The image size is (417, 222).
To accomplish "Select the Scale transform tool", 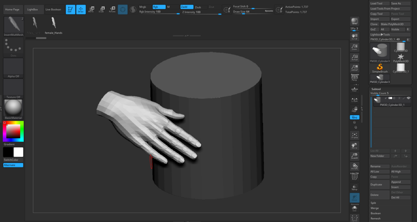I will 102,10.
